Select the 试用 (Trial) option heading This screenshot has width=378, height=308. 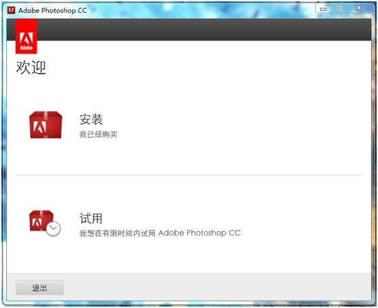pos(91,219)
